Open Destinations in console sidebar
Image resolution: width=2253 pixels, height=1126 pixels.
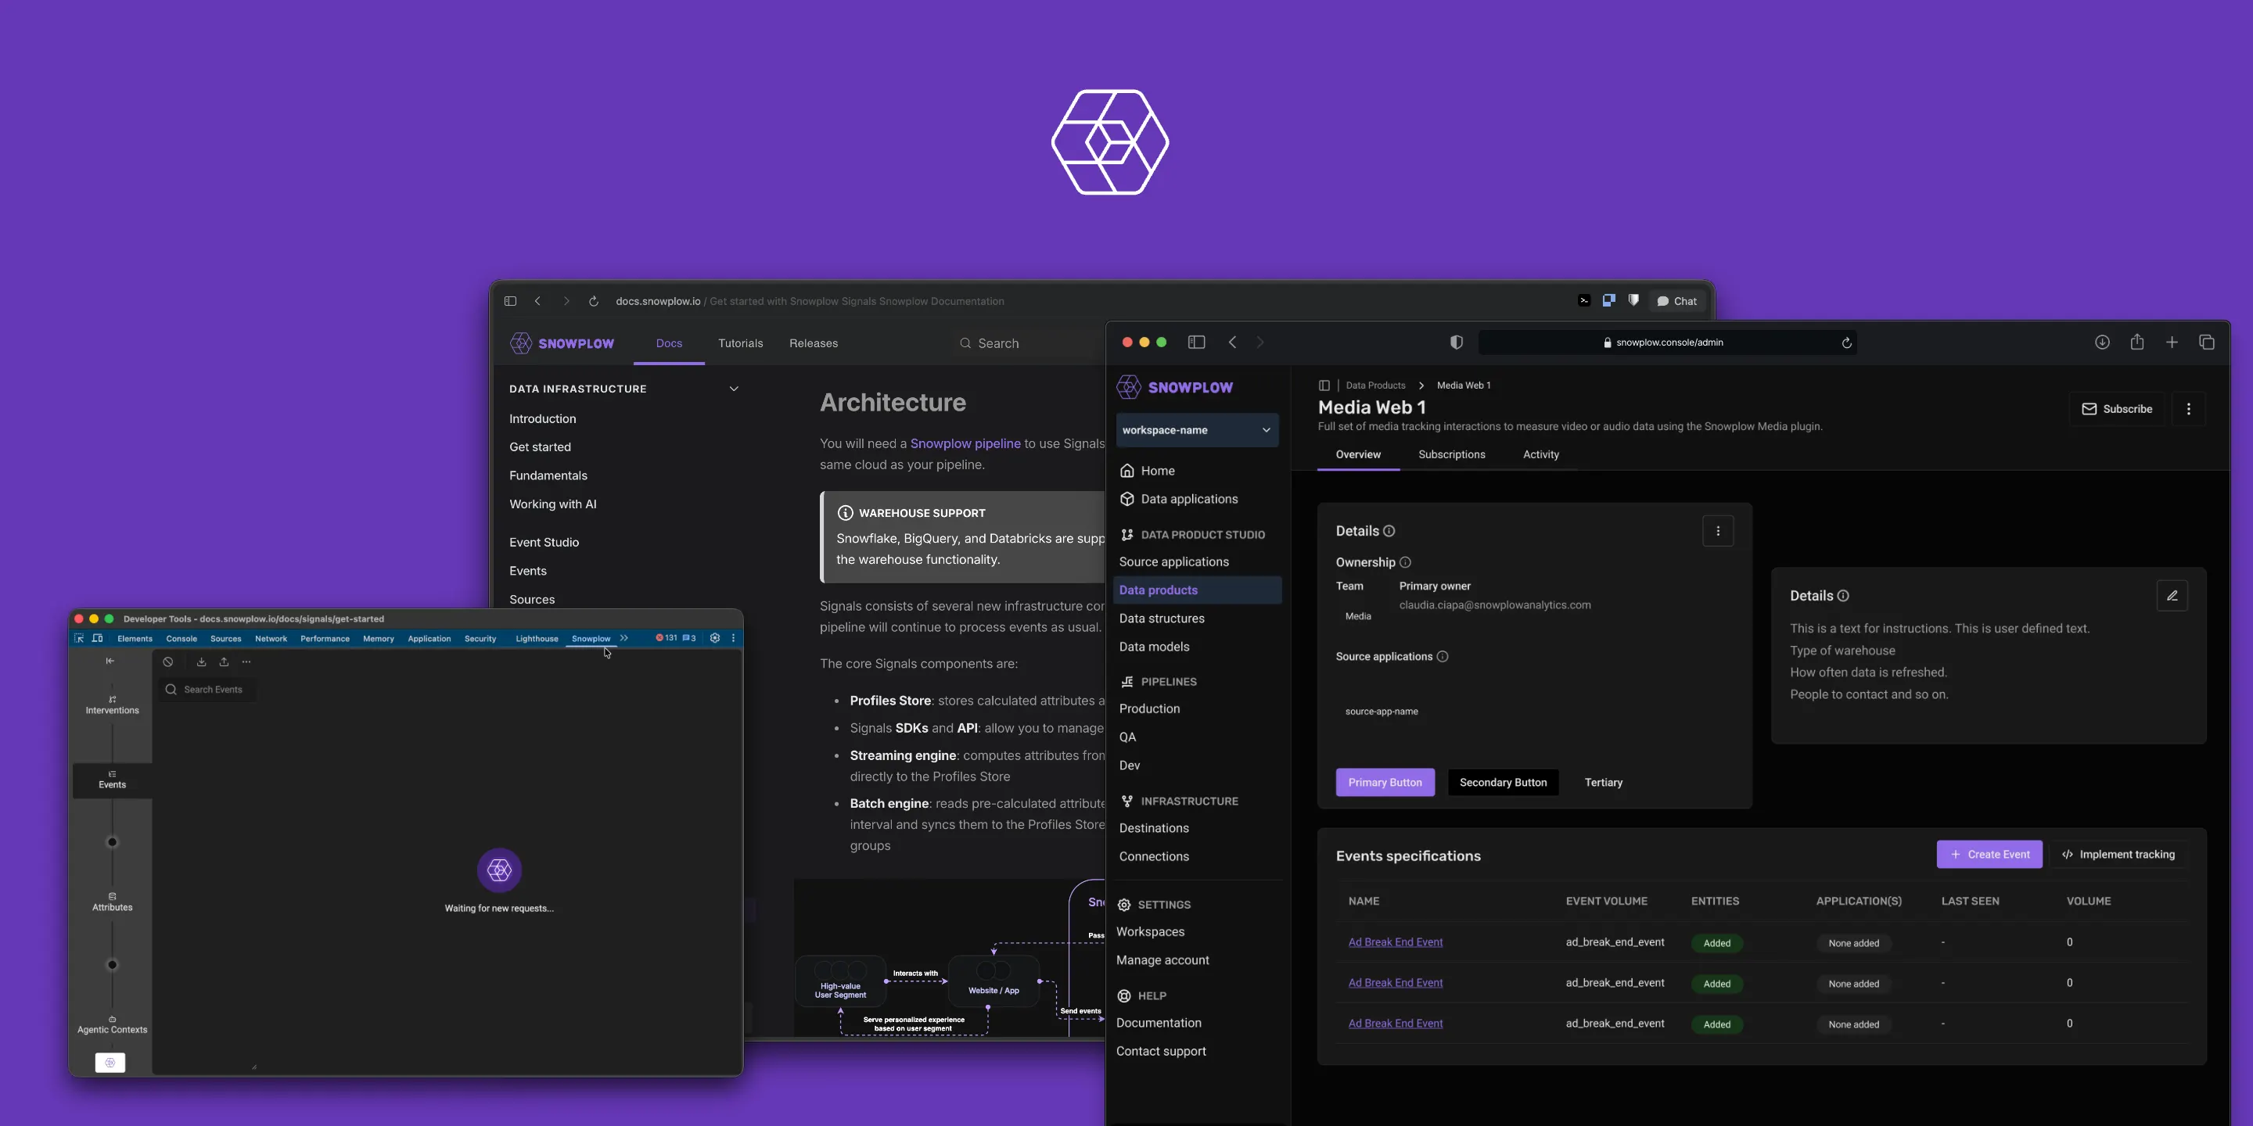(x=1154, y=829)
